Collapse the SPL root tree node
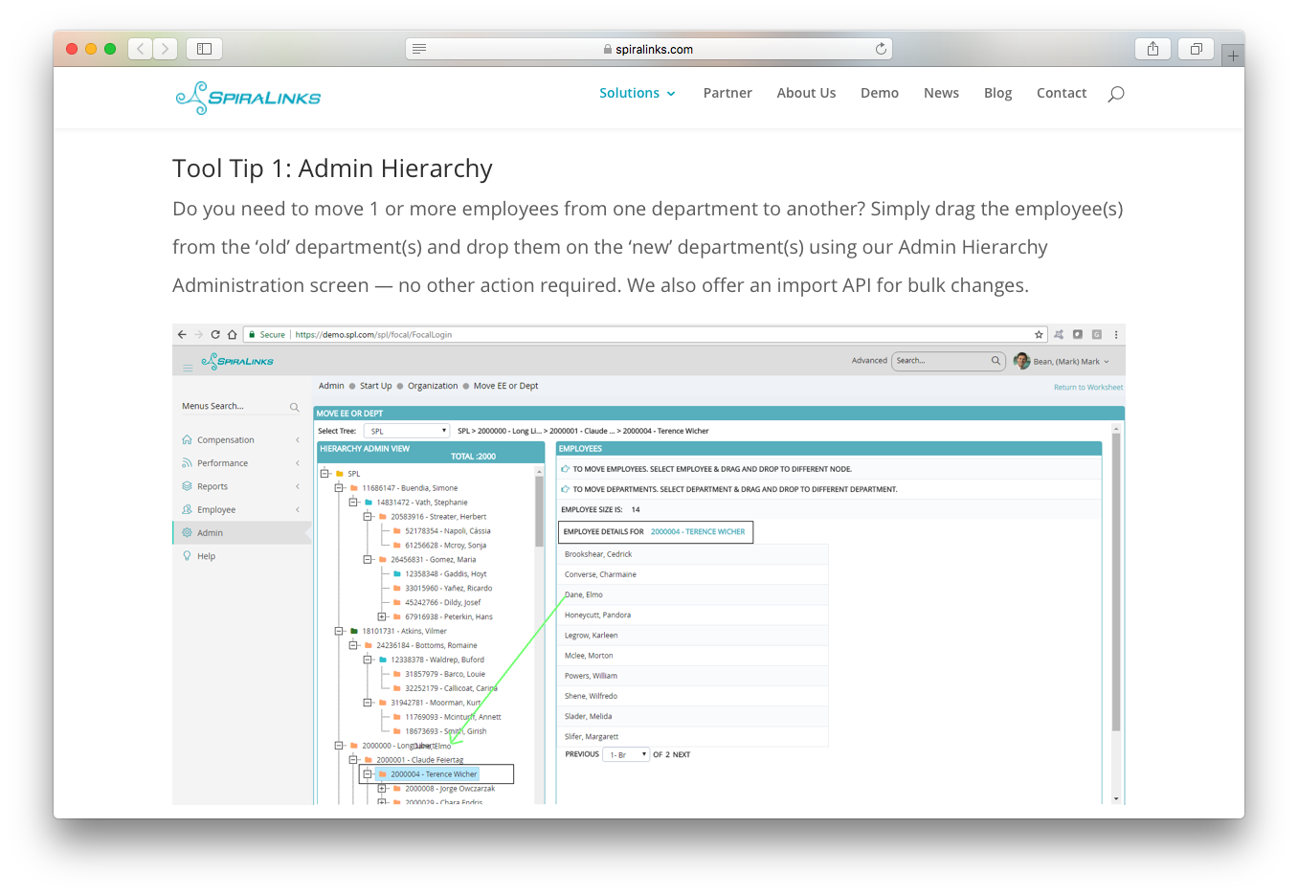Viewport: 1298px width, 895px height. (x=324, y=474)
